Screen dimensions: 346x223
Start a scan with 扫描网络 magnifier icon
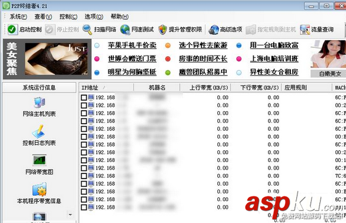[87, 30]
